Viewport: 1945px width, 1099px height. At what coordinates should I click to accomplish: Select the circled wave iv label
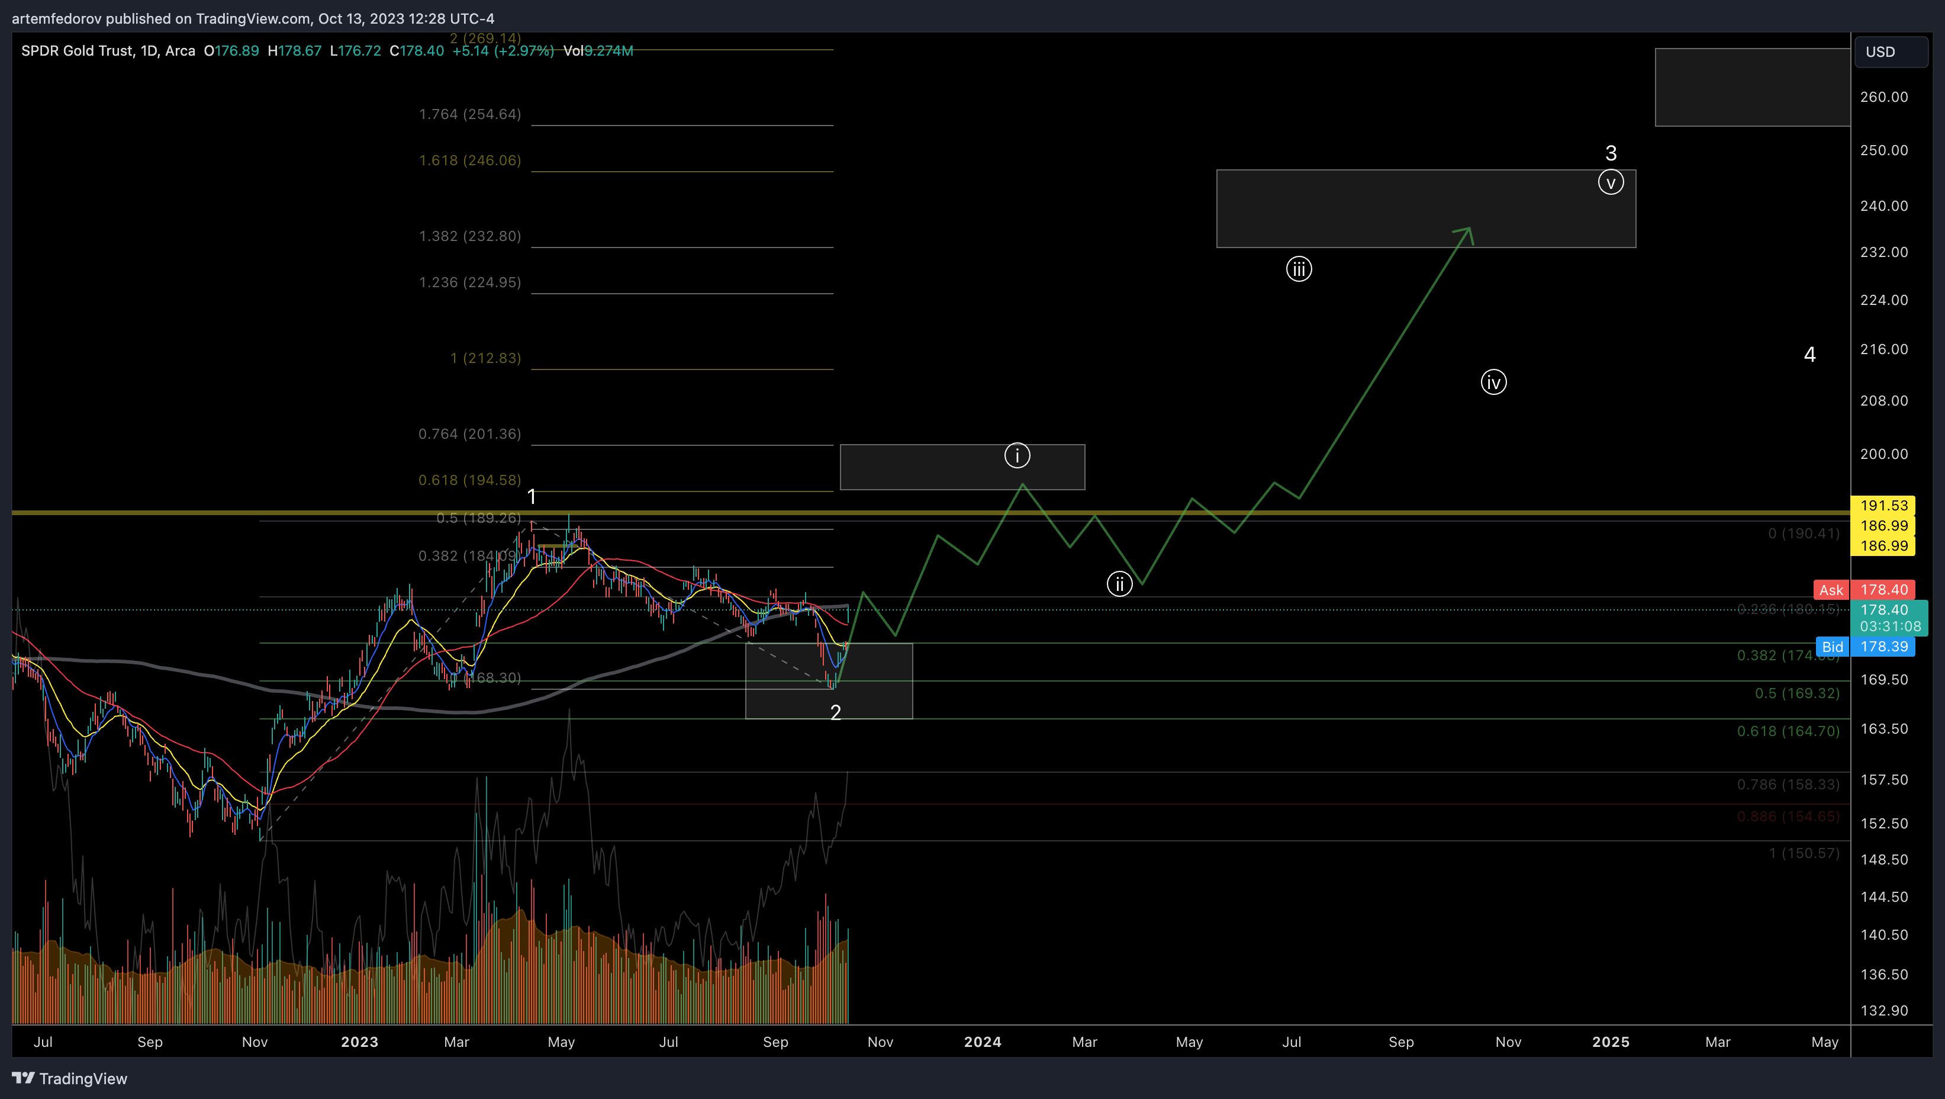pos(1493,382)
